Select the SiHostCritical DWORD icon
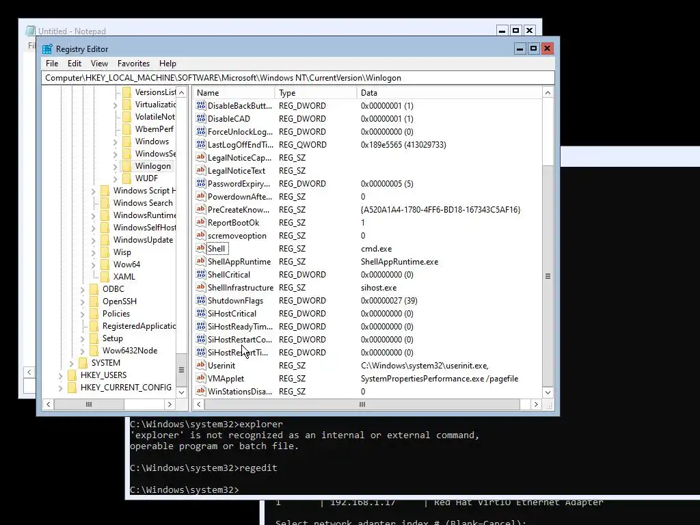 (x=201, y=313)
